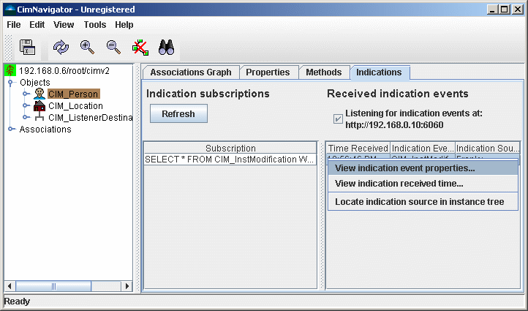This screenshot has width=528, height=311.
Task: Expand the Associations tree node
Action: tap(11, 130)
